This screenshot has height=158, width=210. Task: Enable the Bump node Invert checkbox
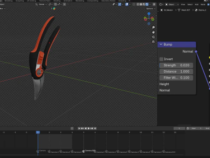pos(161,59)
